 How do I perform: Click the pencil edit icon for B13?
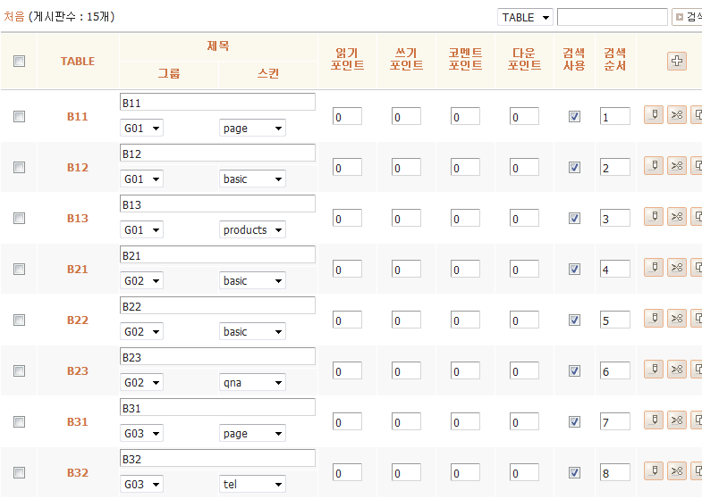[x=654, y=217]
